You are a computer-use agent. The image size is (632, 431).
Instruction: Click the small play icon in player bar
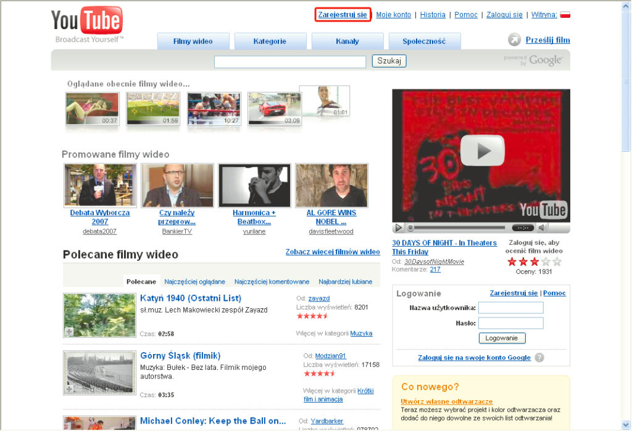pos(399,228)
